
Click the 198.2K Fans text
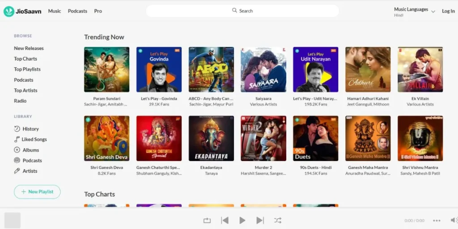pos(316,104)
